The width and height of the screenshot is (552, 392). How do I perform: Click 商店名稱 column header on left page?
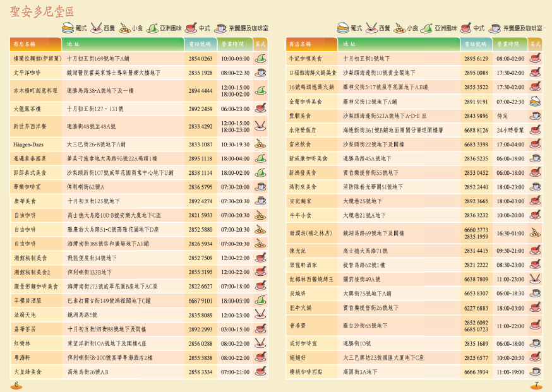coord(25,45)
